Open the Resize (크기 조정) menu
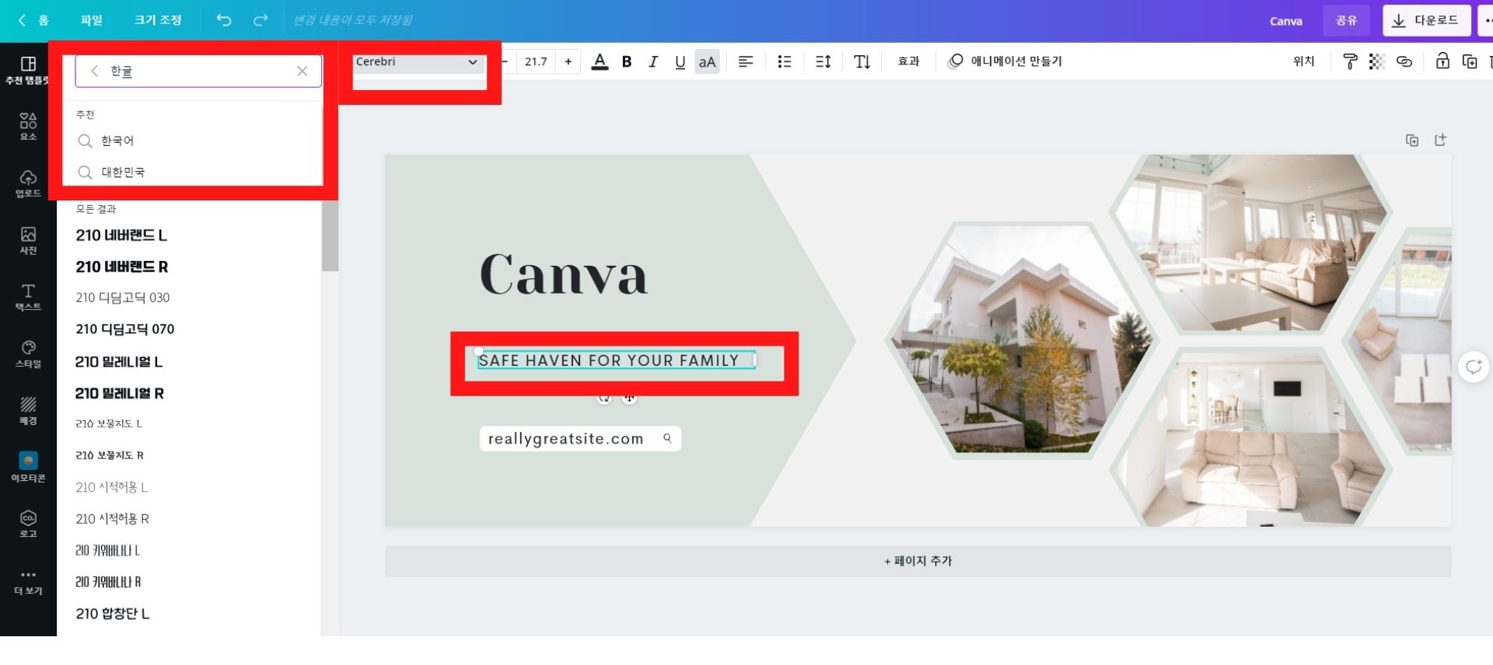The image size is (1493, 665). coord(158,20)
